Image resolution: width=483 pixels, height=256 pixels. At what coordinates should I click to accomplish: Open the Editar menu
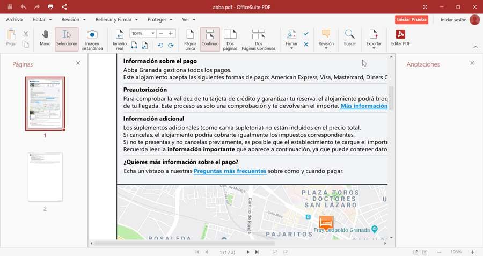[42, 19]
